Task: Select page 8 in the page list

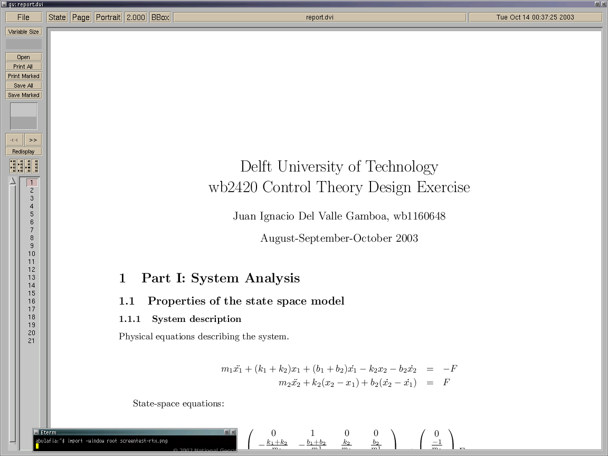Action: point(32,237)
